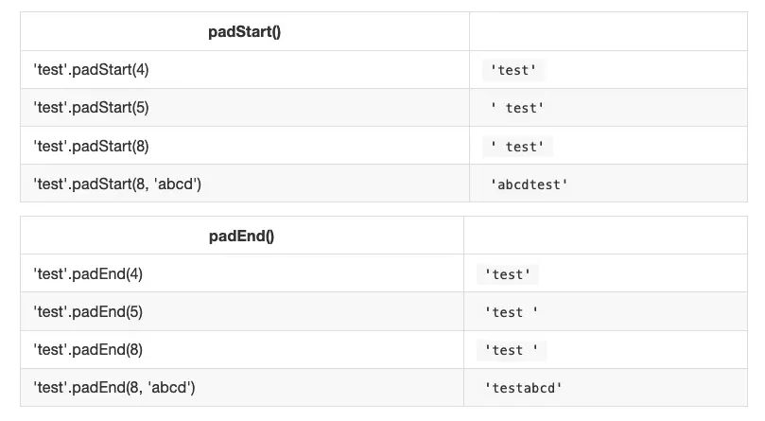The image size is (765, 421).
Task: Click the empty header cell beside padStart()
Action: point(608,32)
